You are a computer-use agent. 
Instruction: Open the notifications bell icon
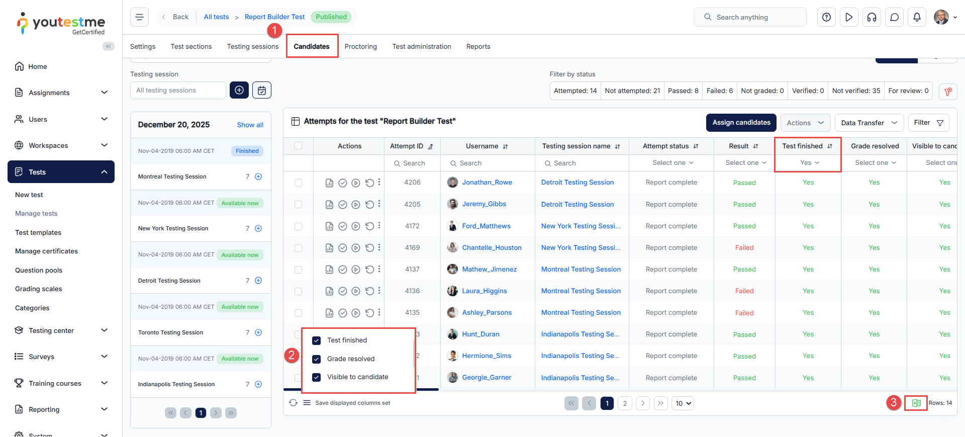click(917, 17)
